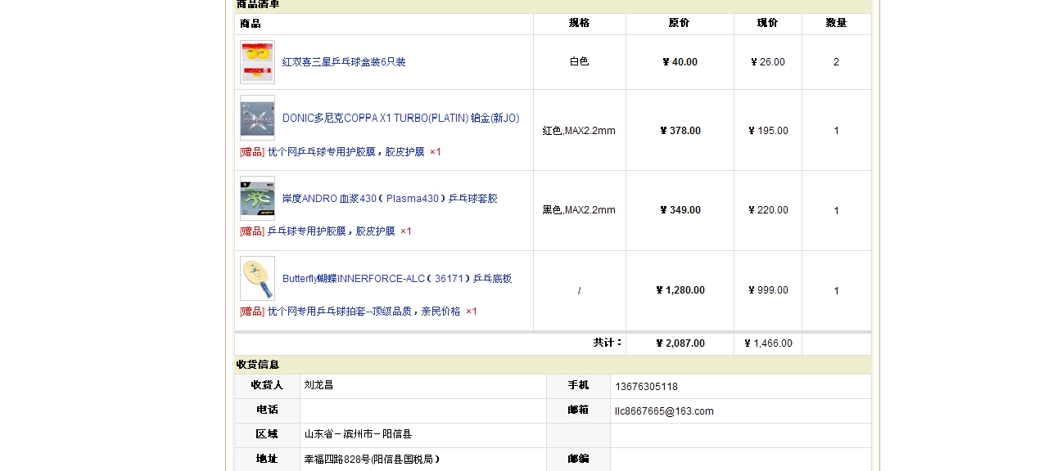
Task: Open gift link 忧个网专用乒乓球拍套
Action: pos(364,312)
